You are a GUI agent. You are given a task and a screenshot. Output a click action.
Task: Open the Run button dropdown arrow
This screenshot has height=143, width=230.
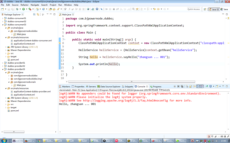coord(27,9)
